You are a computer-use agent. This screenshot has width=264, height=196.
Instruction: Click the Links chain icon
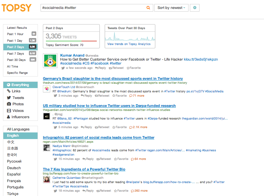pos(9,91)
